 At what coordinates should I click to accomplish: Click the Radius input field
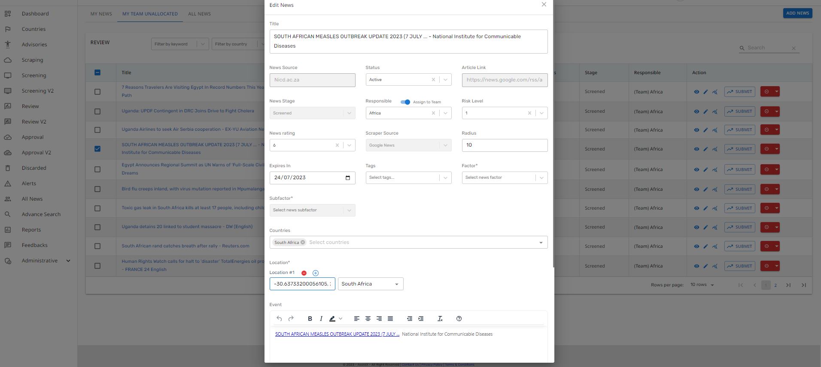(505, 145)
